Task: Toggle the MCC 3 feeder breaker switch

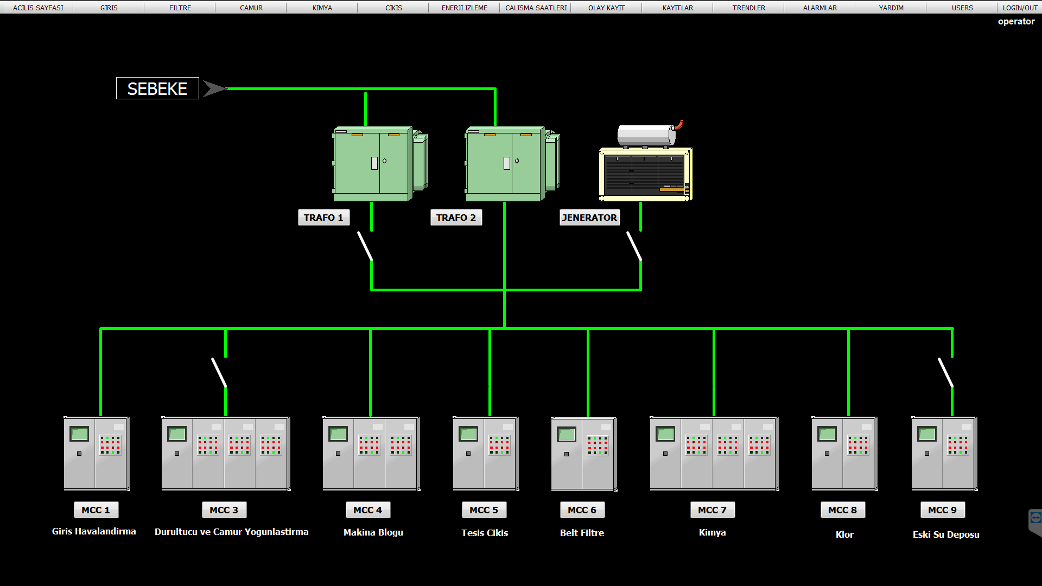Action: [x=219, y=372]
